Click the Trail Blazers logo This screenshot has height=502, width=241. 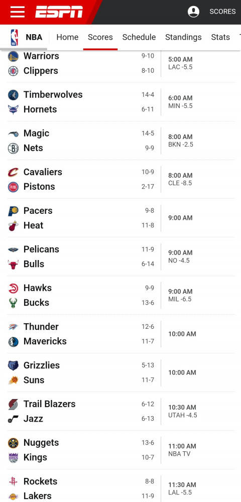click(13, 404)
